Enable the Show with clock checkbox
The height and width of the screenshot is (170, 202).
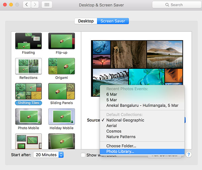click(x=83, y=155)
